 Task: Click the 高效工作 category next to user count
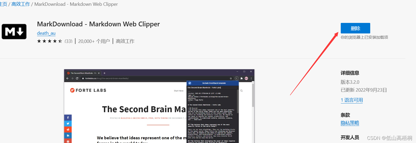[125, 41]
